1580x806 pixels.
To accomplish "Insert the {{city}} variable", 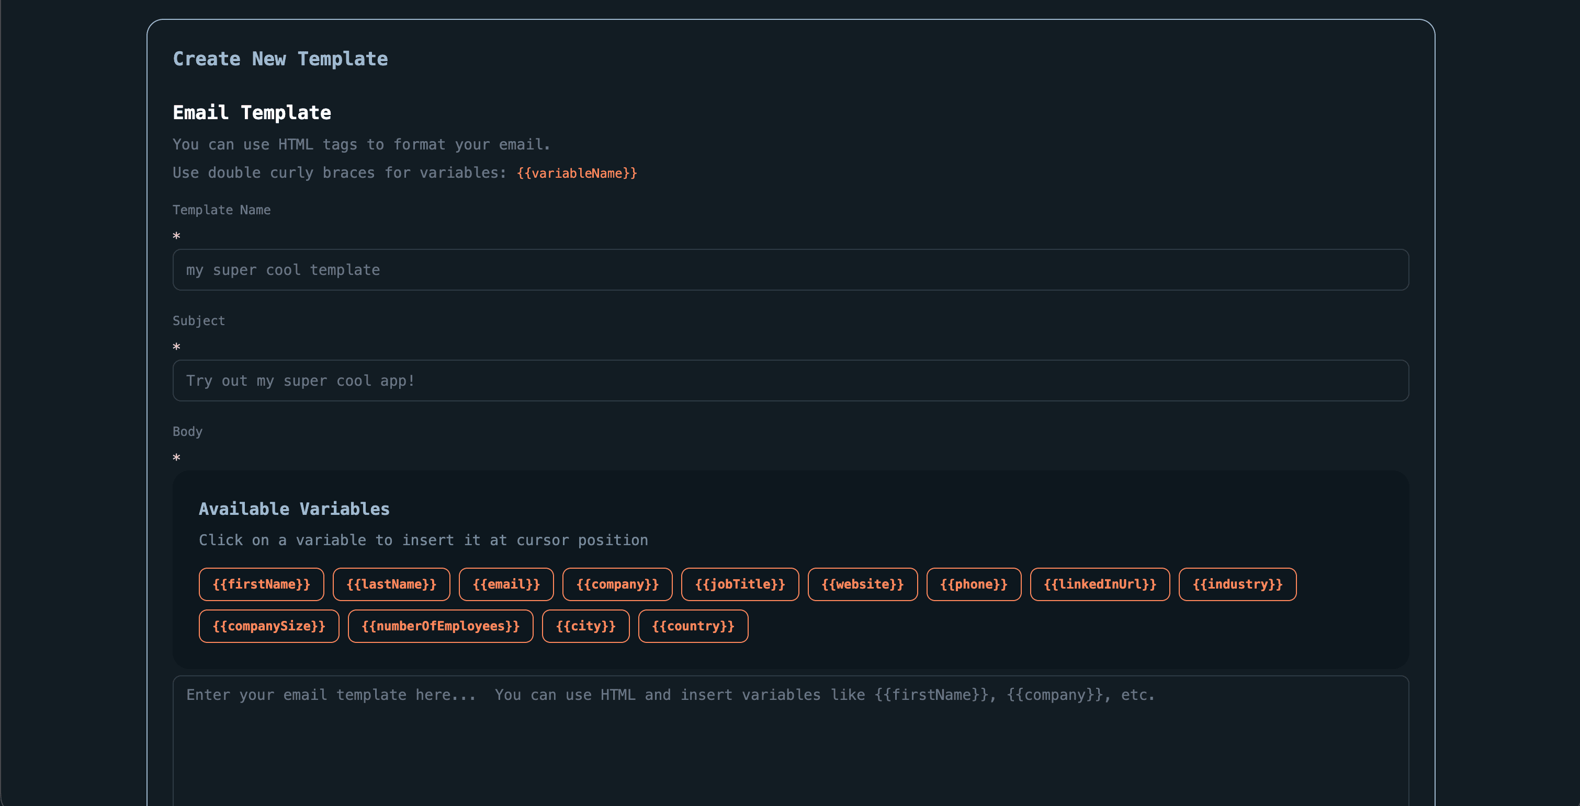I will coord(585,626).
